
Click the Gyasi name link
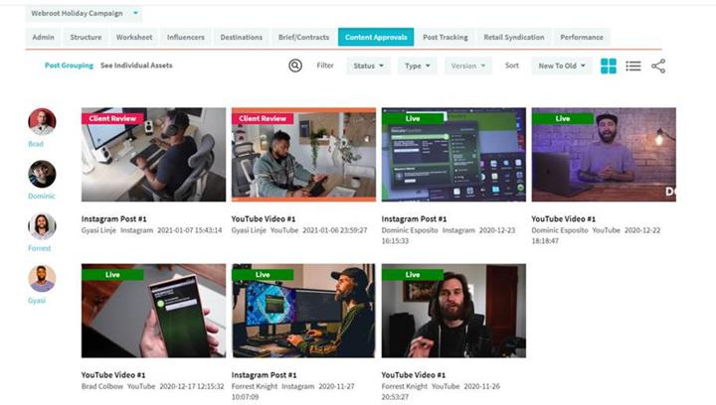(x=37, y=300)
